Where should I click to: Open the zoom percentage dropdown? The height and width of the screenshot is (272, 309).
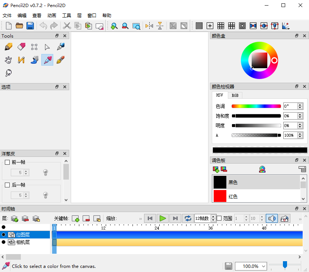(251, 266)
